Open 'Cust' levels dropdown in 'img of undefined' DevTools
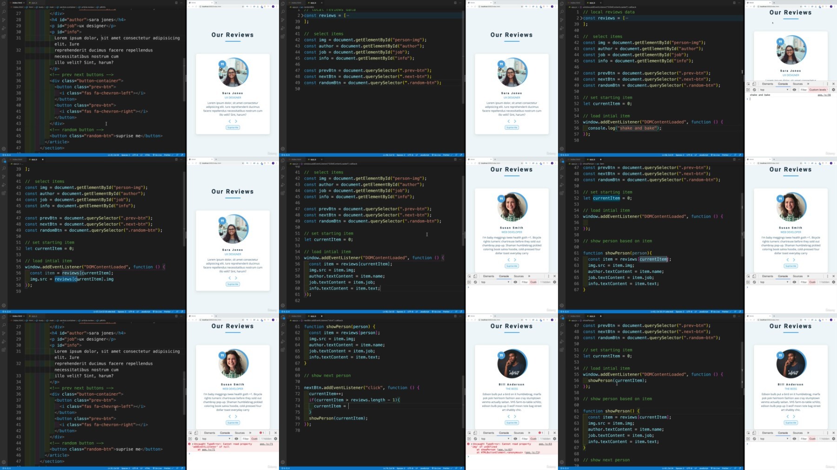The height and width of the screenshot is (470, 837). 533,439
